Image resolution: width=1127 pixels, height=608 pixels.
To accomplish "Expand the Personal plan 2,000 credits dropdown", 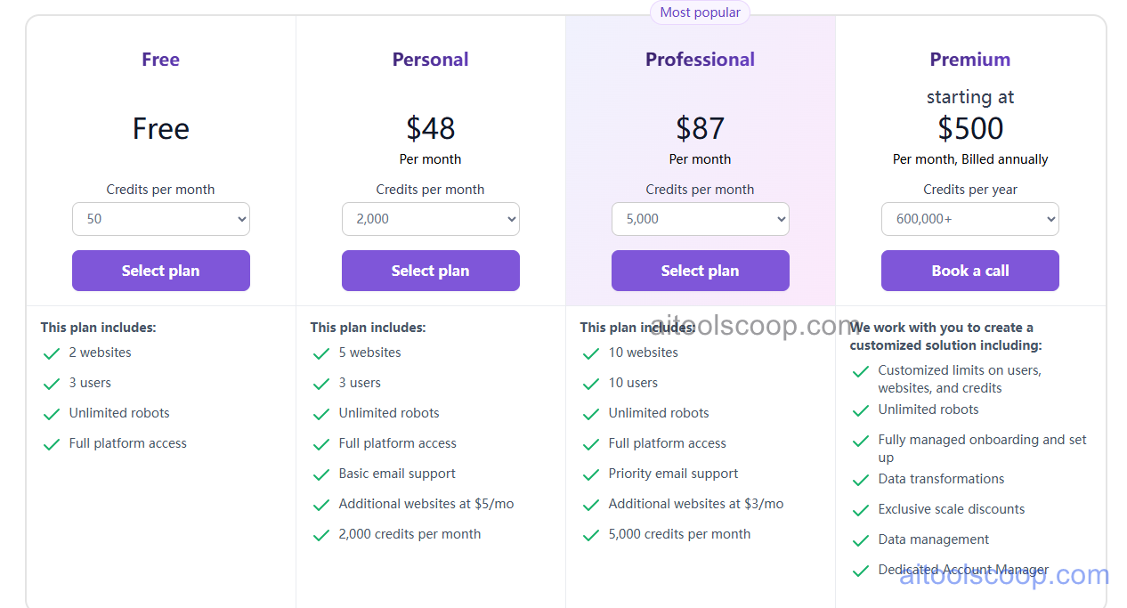I will [430, 218].
